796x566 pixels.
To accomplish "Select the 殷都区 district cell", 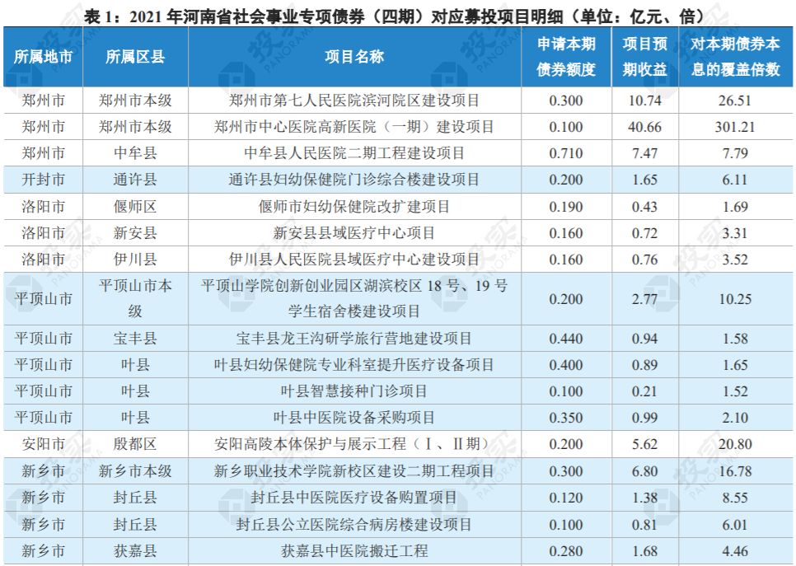I will click(135, 444).
